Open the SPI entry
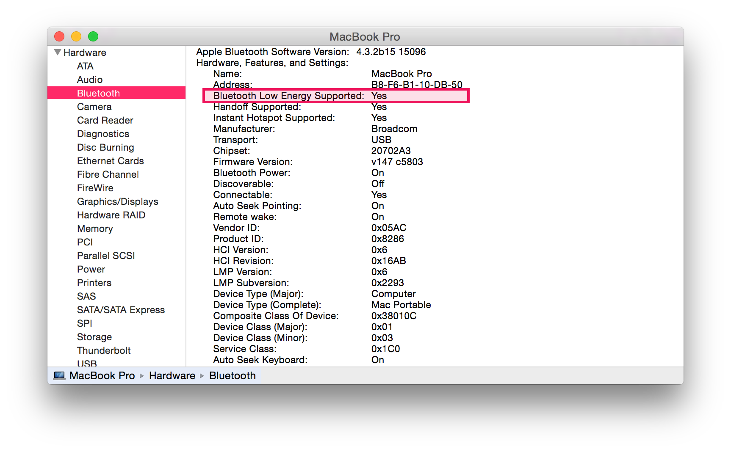731x452 pixels. tap(85, 323)
